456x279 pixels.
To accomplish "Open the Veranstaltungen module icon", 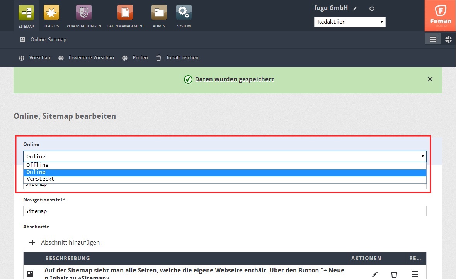I will pos(83,13).
